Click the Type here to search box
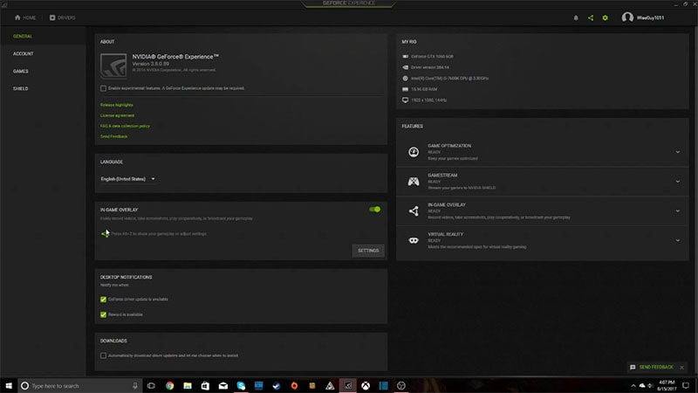 [x=80, y=385]
